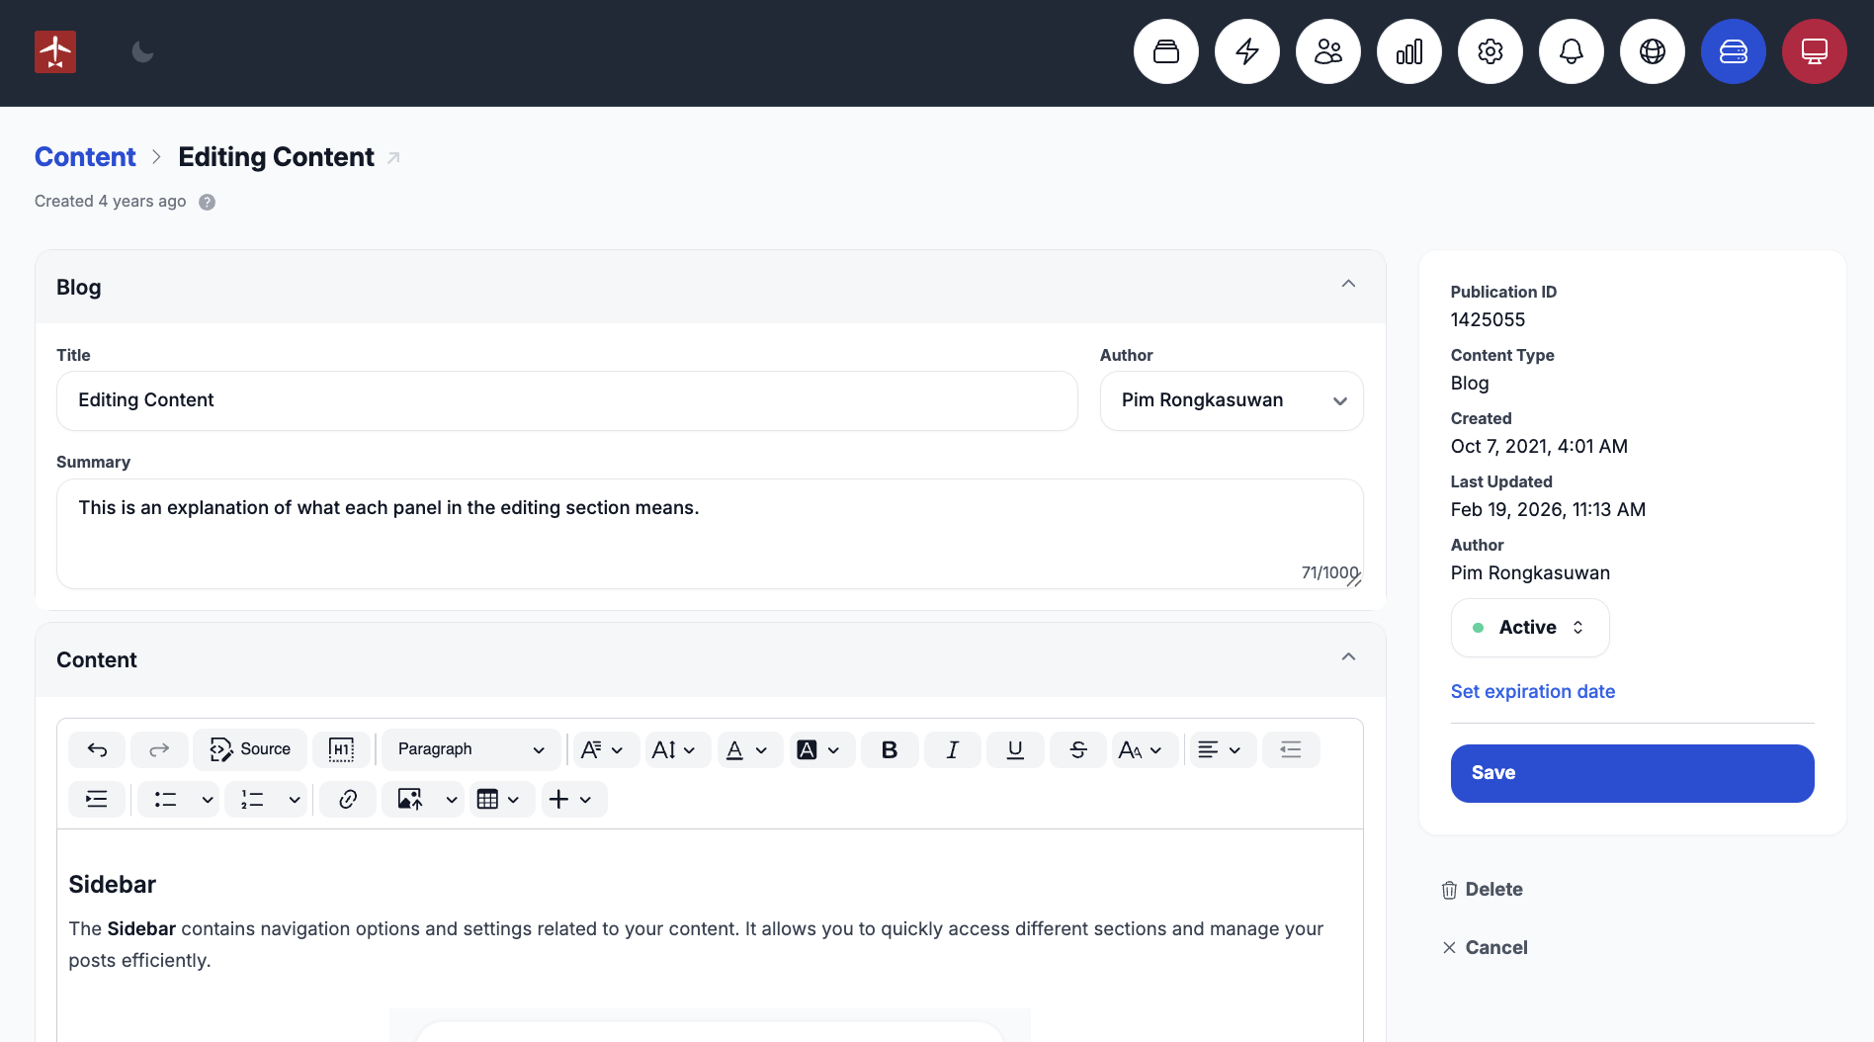Viewport: 1874px width, 1042px height.
Task: Toggle italic formatting
Action: pos(952,750)
